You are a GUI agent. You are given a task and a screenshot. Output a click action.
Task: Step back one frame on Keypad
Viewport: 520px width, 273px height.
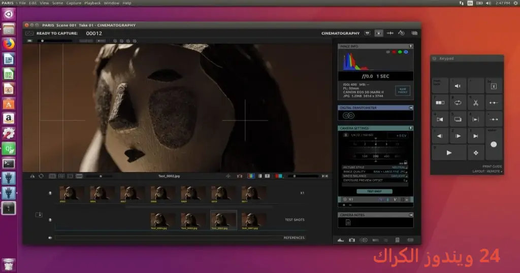(440, 136)
